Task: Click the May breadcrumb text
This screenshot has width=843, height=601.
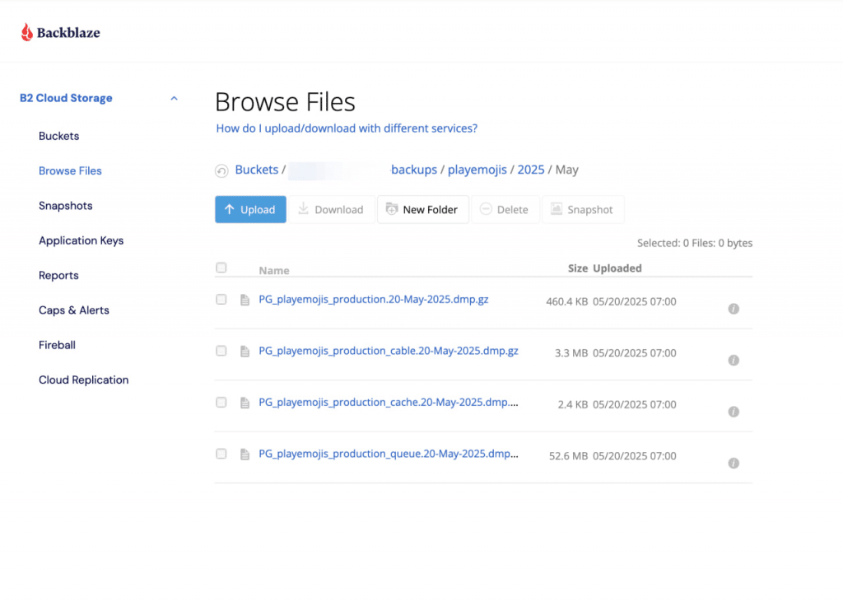Action: 566,170
